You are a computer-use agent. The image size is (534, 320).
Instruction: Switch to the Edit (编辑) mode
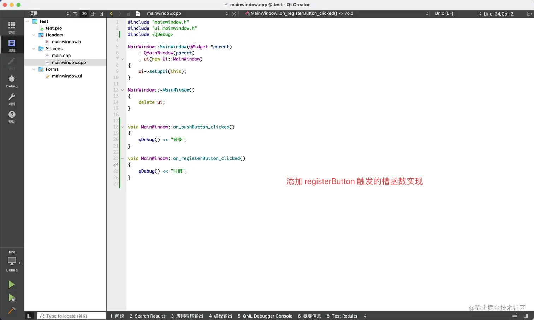[x=12, y=45]
